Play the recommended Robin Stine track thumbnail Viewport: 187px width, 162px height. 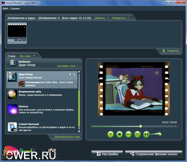tap(21, 84)
